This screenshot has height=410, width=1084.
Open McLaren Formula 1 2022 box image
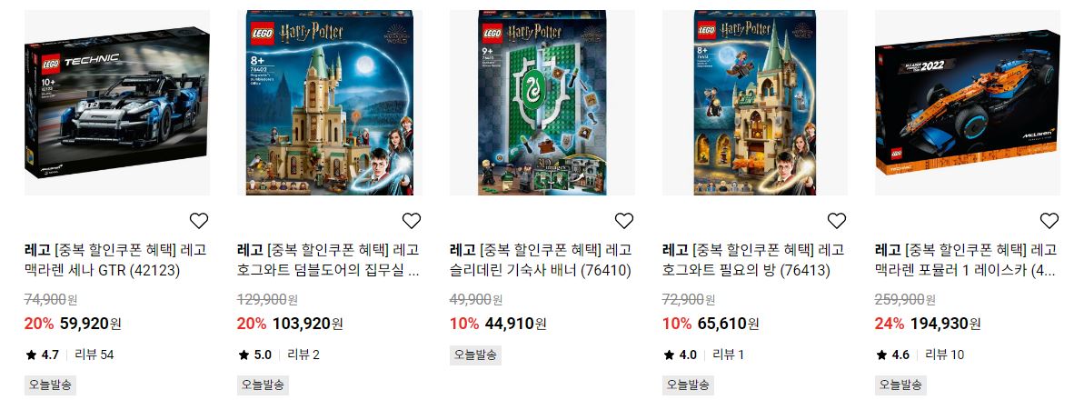(967, 103)
